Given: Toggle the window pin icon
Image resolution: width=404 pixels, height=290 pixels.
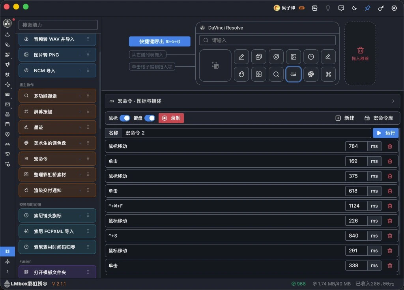Looking at the screenshot, I should tap(368, 8).
